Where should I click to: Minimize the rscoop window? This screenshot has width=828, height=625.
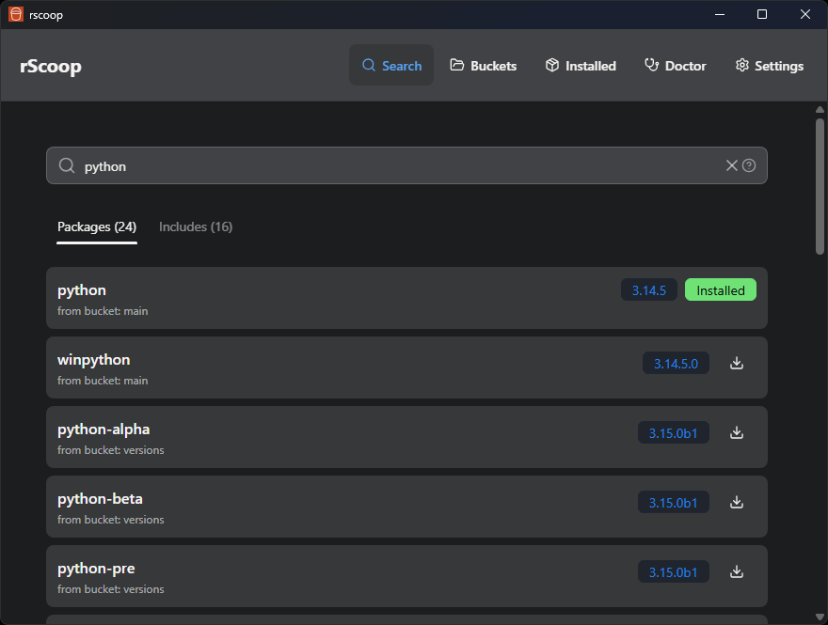coord(719,14)
